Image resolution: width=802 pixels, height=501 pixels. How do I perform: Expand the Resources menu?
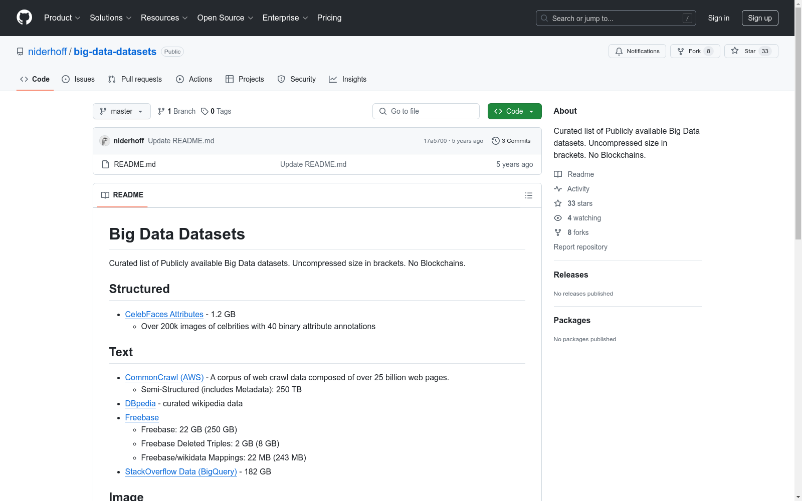coord(164,18)
